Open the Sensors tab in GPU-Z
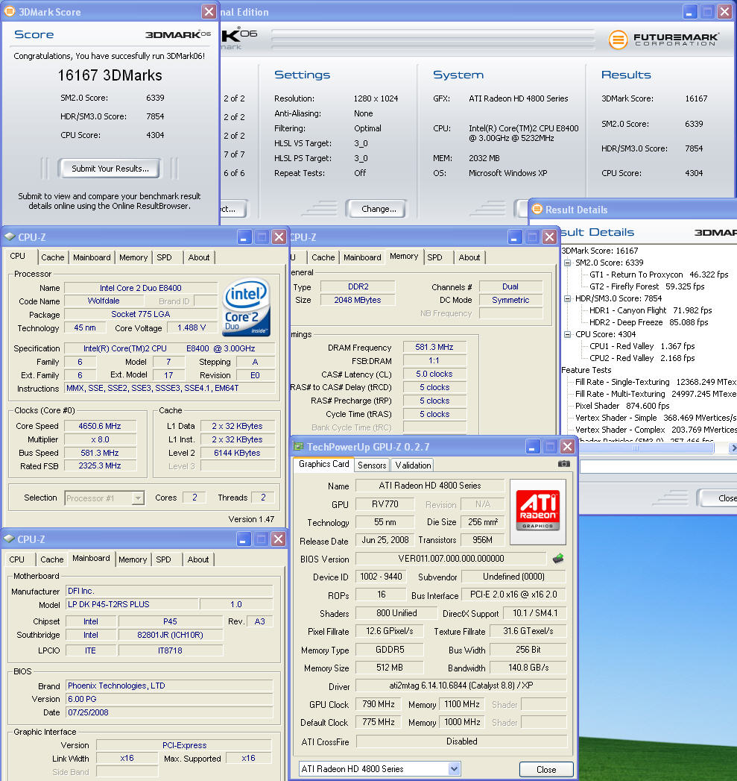737x781 pixels. pos(372,465)
